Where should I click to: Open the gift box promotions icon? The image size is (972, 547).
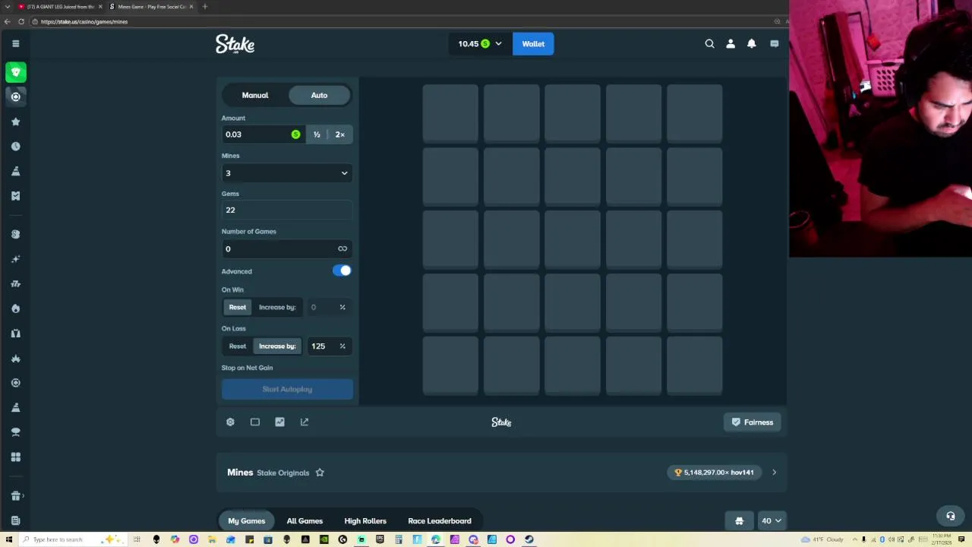[x=15, y=496]
